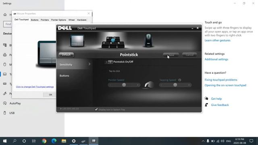Click the Typing keyboard icon in Settings sidebar
258x145 pixels.
point(5,84)
